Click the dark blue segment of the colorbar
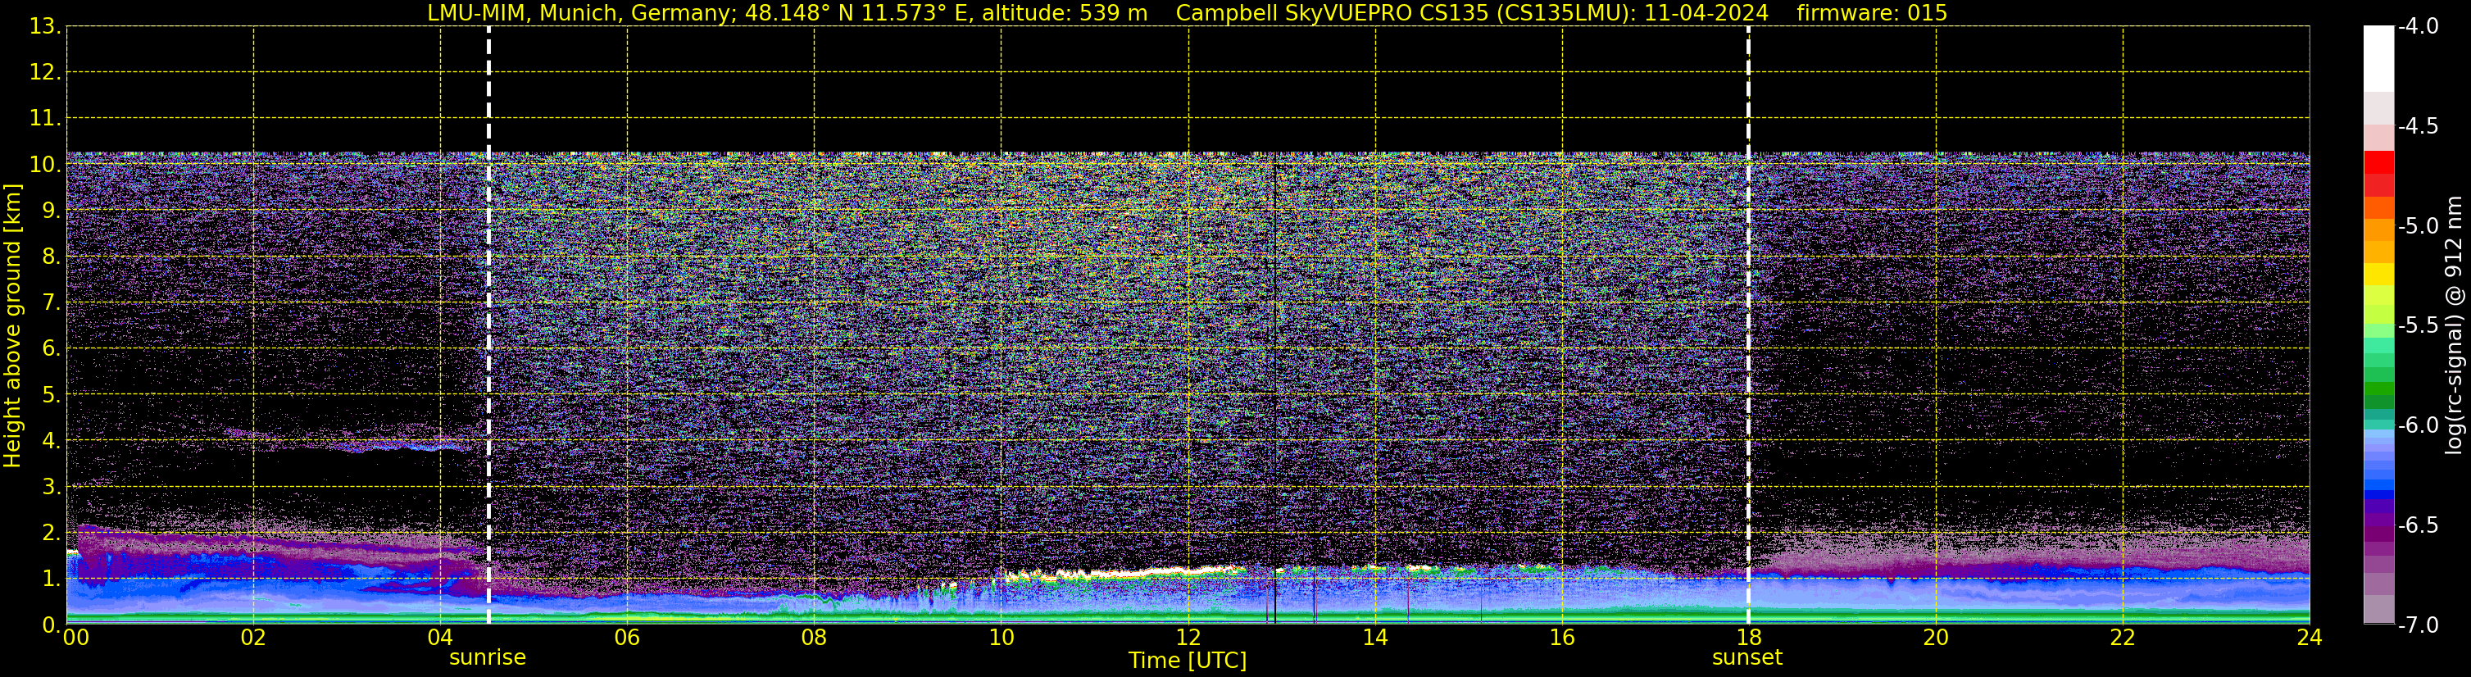 click(2378, 496)
